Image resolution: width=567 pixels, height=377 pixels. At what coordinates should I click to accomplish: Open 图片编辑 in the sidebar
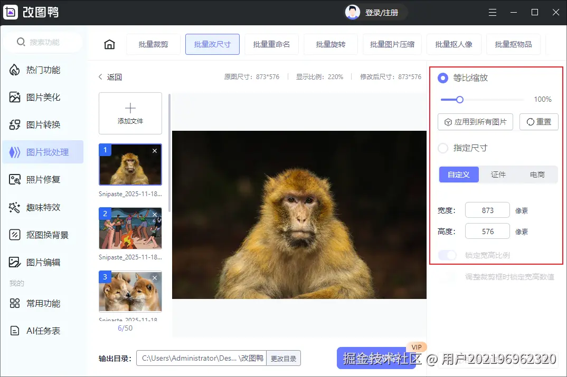pyautogui.click(x=43, y=262)
